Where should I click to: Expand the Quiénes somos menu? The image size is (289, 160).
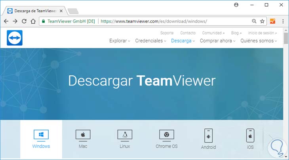pos(259,41)
